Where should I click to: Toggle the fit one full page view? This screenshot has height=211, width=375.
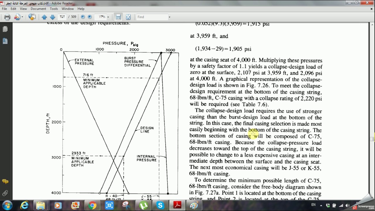pyautogui.click(x=128, y=17)
